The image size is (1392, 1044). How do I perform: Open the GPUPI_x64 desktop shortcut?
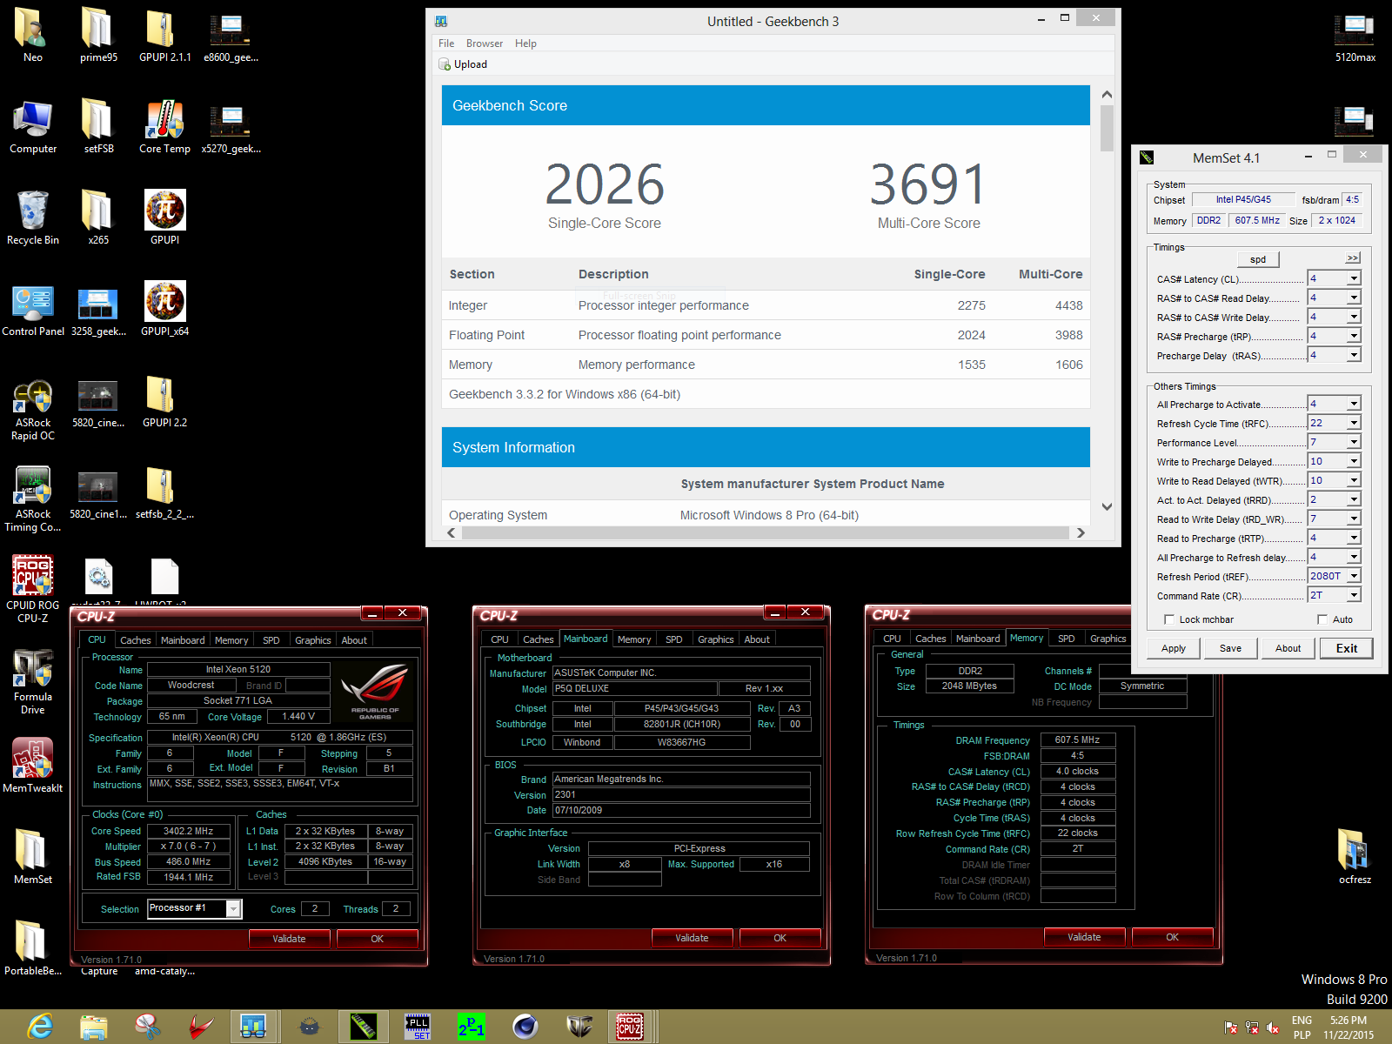(164, 309)
